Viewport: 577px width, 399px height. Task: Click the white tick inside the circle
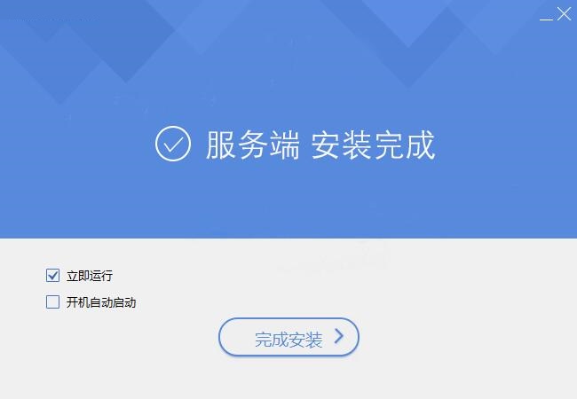(173, 145)
